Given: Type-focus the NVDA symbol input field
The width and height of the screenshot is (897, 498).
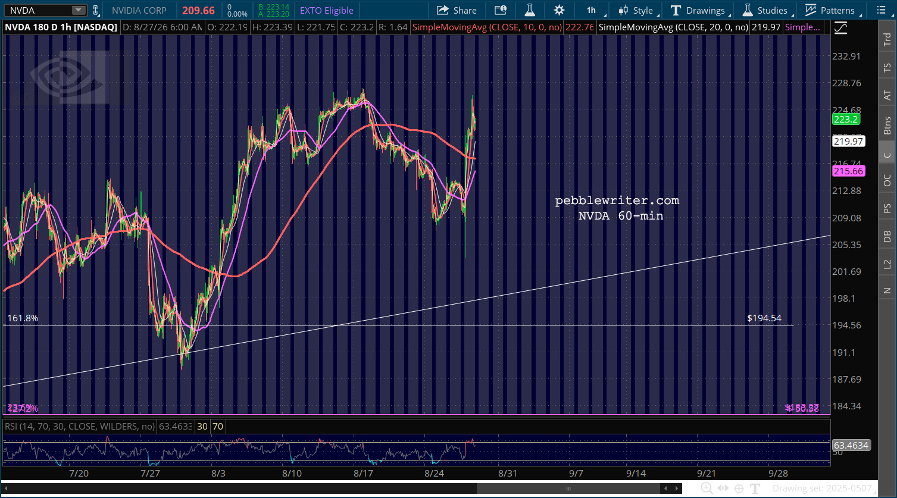Looking at the screenshot, I should (x=39, y=10).
